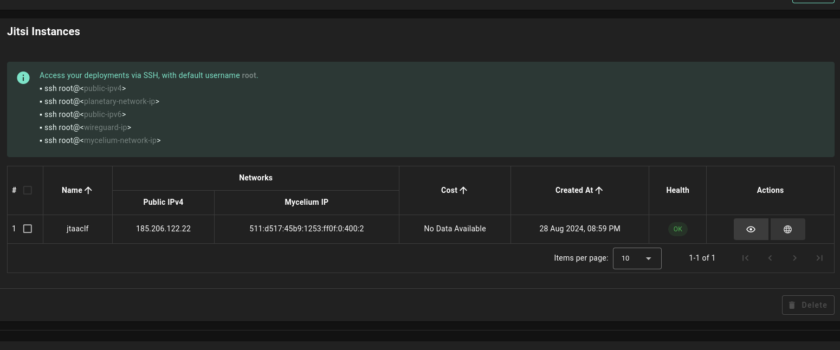Go to the first page of results

point(745,258)
